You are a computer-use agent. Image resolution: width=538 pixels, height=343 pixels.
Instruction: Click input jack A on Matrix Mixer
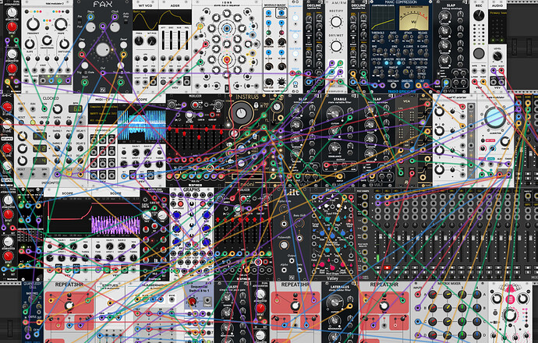418,295
